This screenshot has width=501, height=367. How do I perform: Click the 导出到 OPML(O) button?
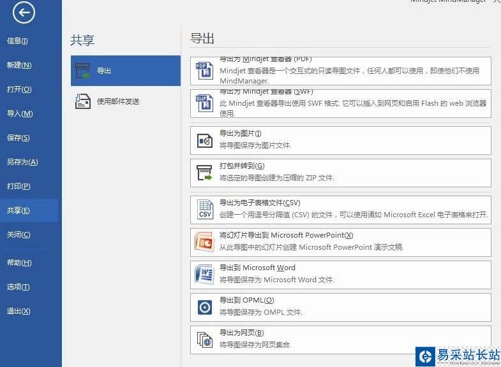tap(341, 307)
